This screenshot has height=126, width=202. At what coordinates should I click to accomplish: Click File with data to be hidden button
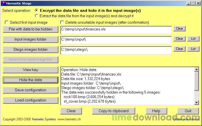tap(31, 29)
